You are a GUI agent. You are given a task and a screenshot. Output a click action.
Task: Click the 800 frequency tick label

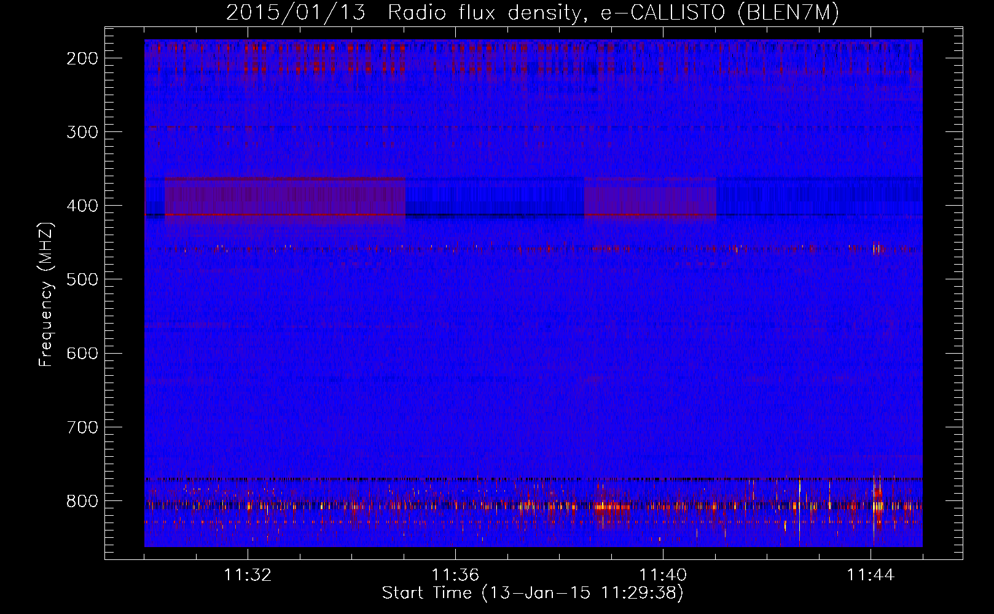point(82,501)
